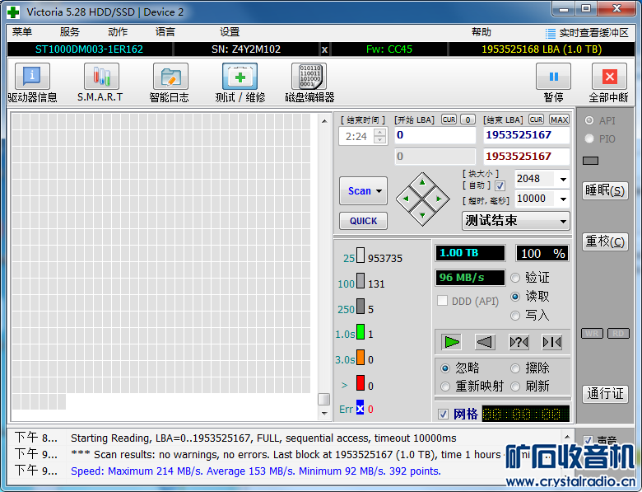The image size is (642, 492).
Task: Click the WR indicator button
Action: pos(592,333)
